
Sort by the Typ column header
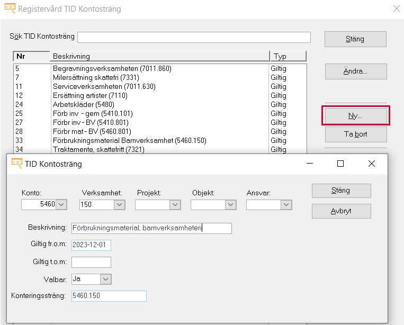(x=288, y=56)
